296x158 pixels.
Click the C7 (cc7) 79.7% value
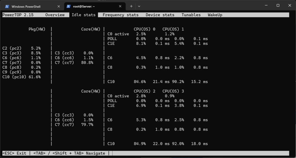(x=87, y=125)
